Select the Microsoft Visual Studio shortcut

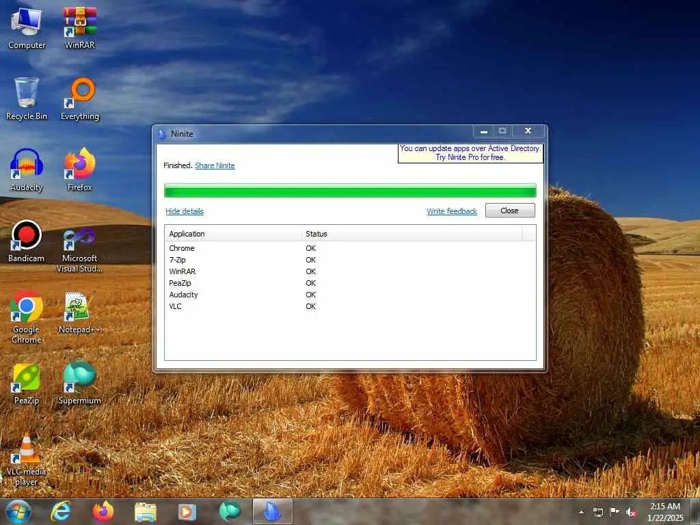click(x=80, y=250)
